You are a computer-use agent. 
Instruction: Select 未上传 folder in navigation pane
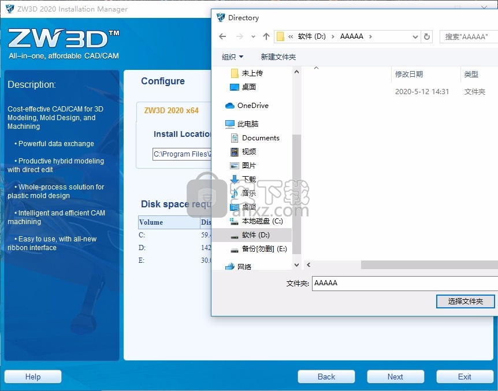[252, 73]
